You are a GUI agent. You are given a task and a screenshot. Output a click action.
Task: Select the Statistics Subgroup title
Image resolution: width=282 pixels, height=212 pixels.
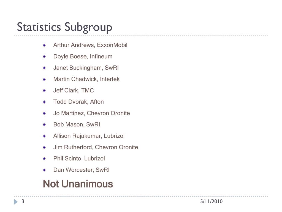(x=64, y=27)
